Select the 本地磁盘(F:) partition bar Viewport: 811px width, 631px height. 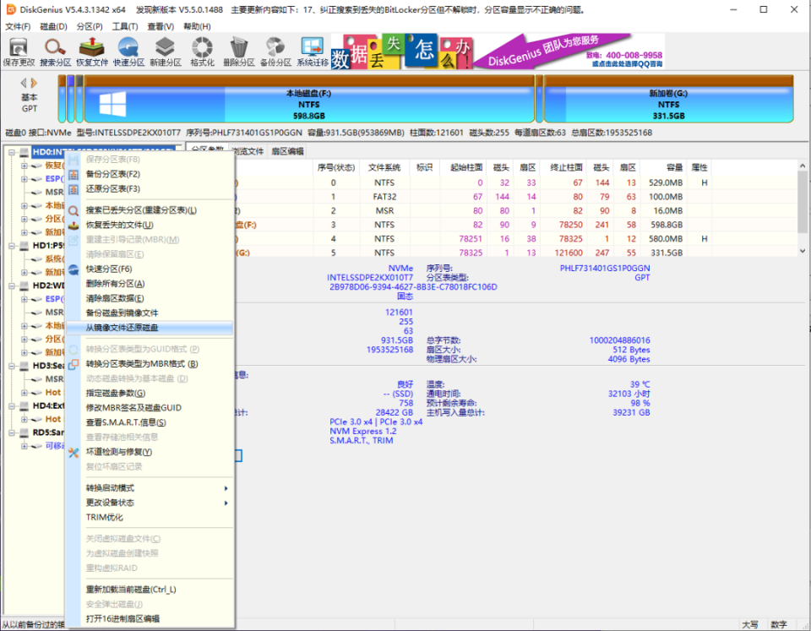click(309, 99)
